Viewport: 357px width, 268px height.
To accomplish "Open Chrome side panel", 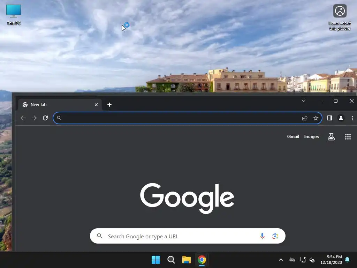I will click(330, 118).
